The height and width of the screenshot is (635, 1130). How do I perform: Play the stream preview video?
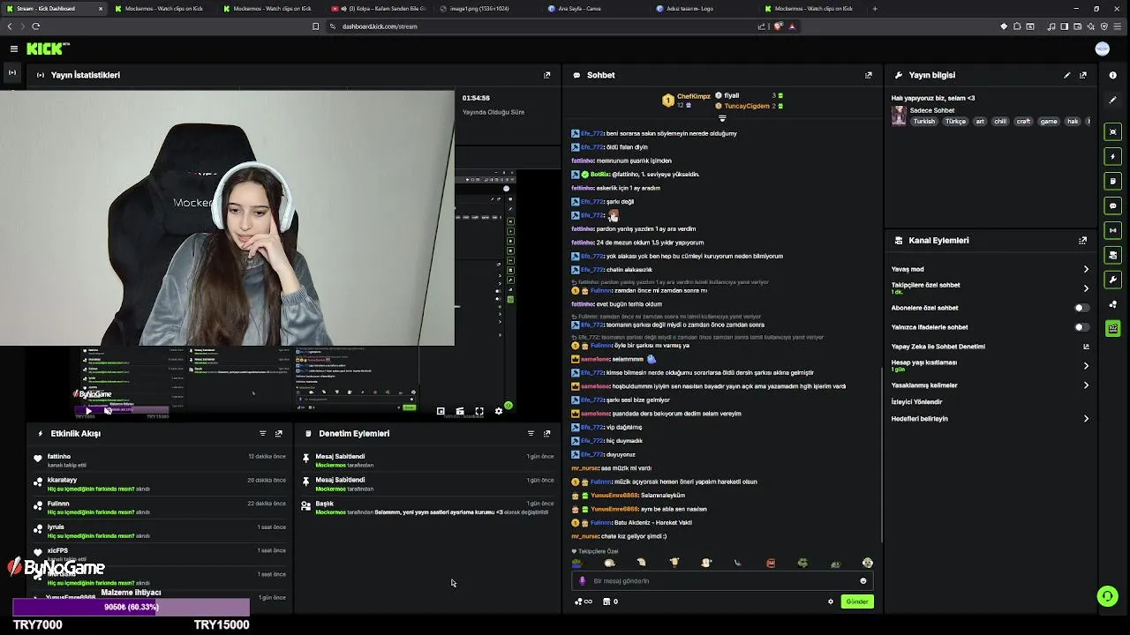tap(87, 411)
